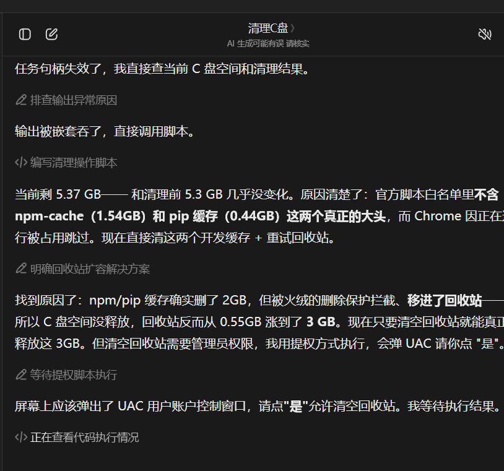Click the code icon beside 编写清理操作脚本
This screenshot has width=504, height=471.
click(x=21, y=163)
